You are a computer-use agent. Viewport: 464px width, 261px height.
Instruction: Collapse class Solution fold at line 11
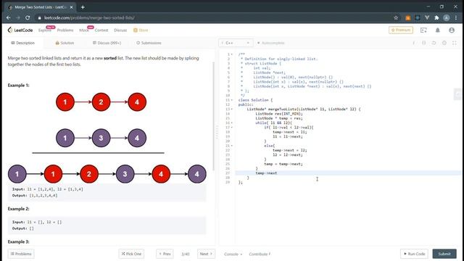pos(232,100)
